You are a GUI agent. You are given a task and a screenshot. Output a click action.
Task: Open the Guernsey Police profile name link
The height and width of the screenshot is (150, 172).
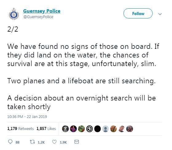coord(42,11)
